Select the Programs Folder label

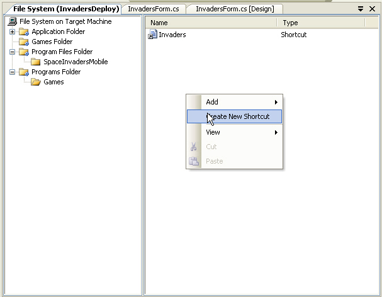[56, 72]
